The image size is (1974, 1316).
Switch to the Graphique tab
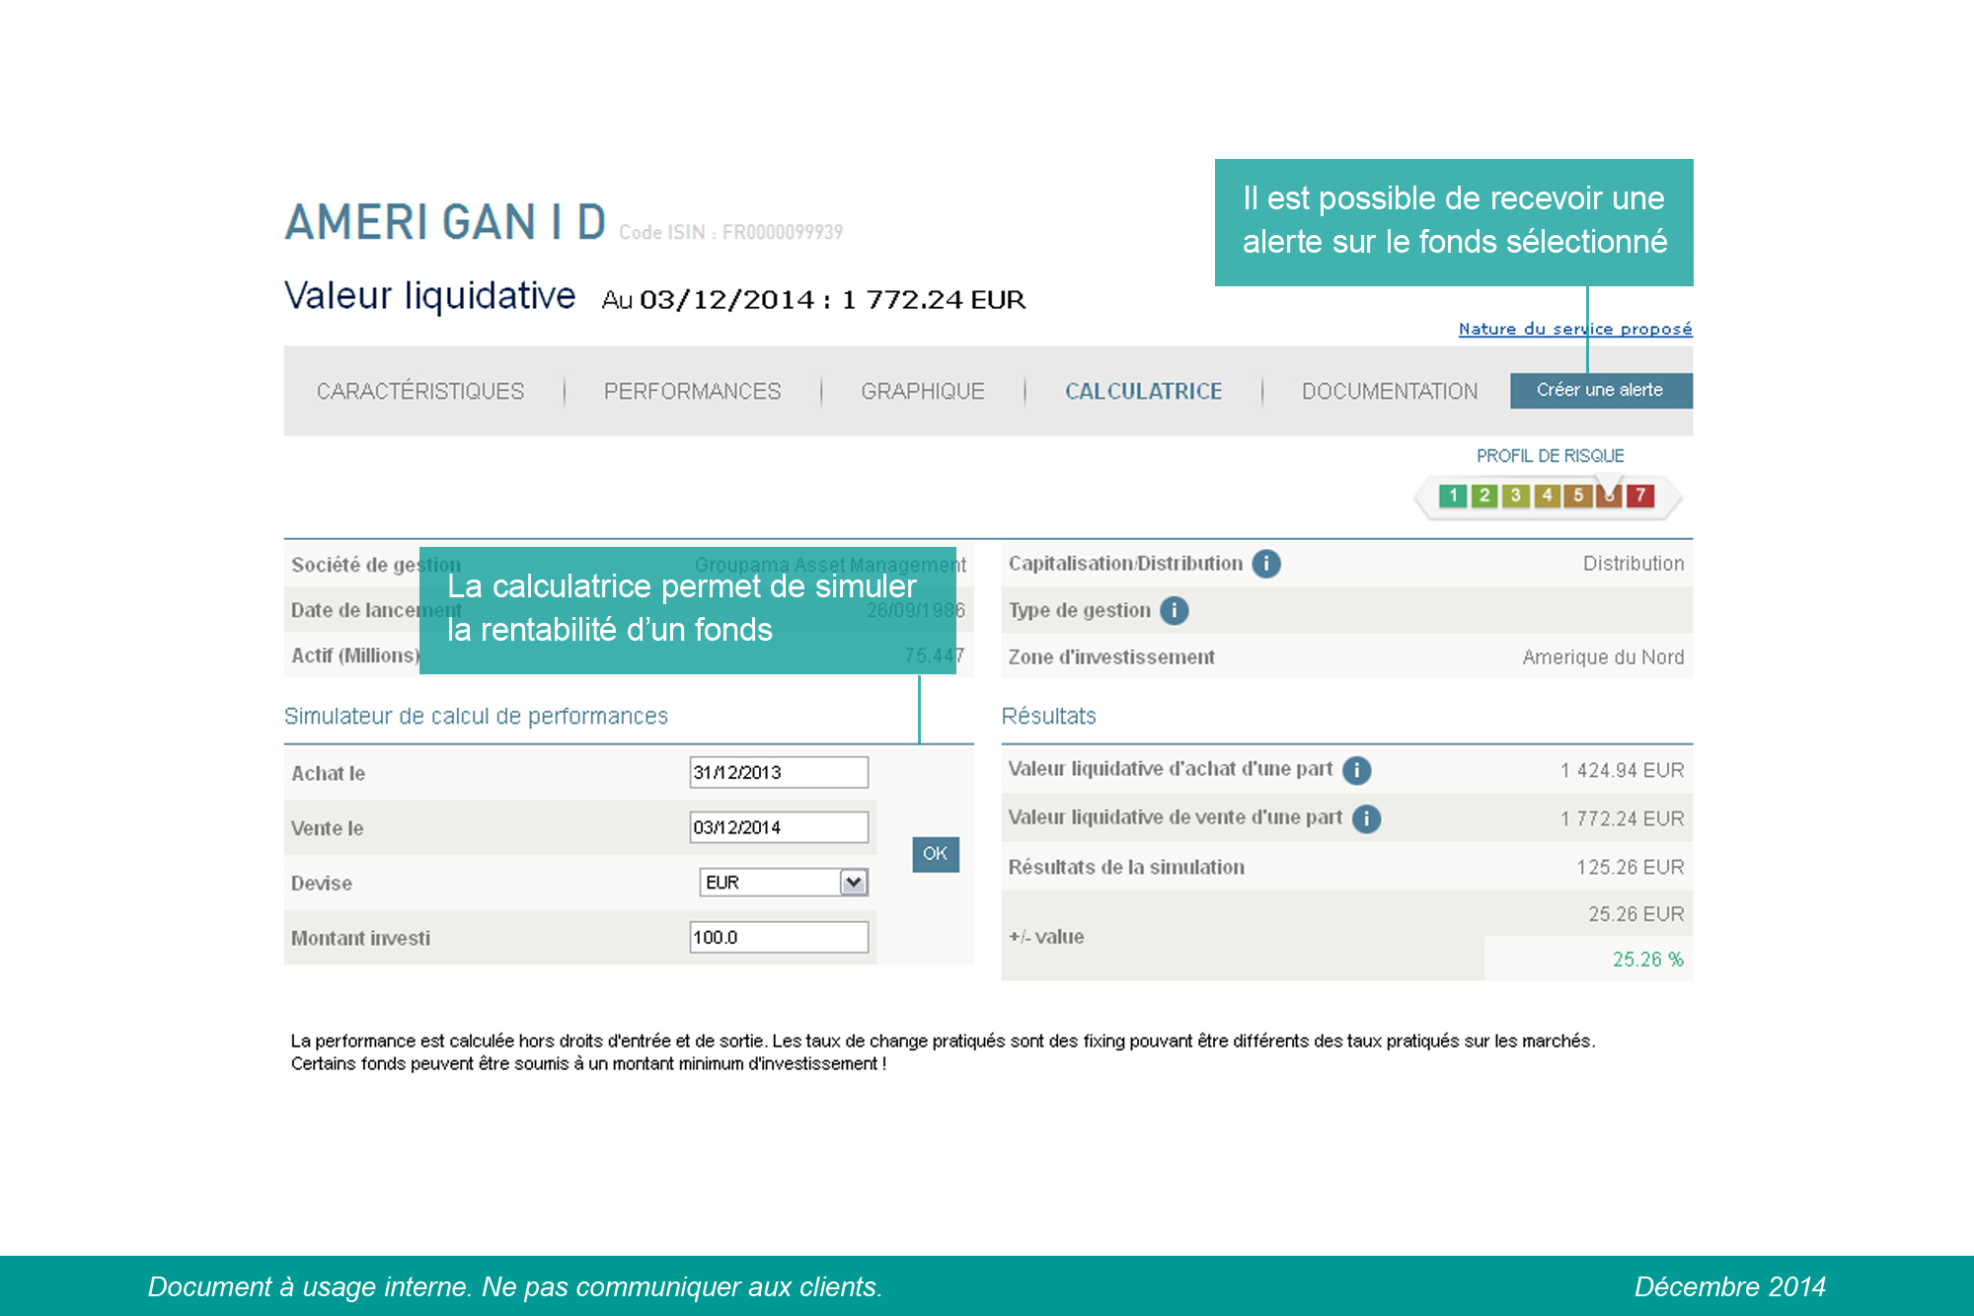point(922,391)
